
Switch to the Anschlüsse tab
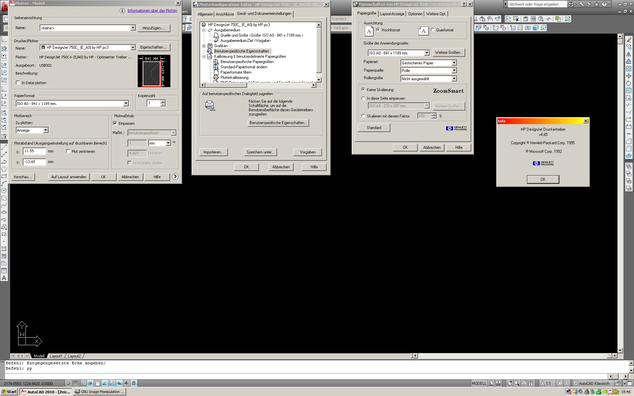225,14
